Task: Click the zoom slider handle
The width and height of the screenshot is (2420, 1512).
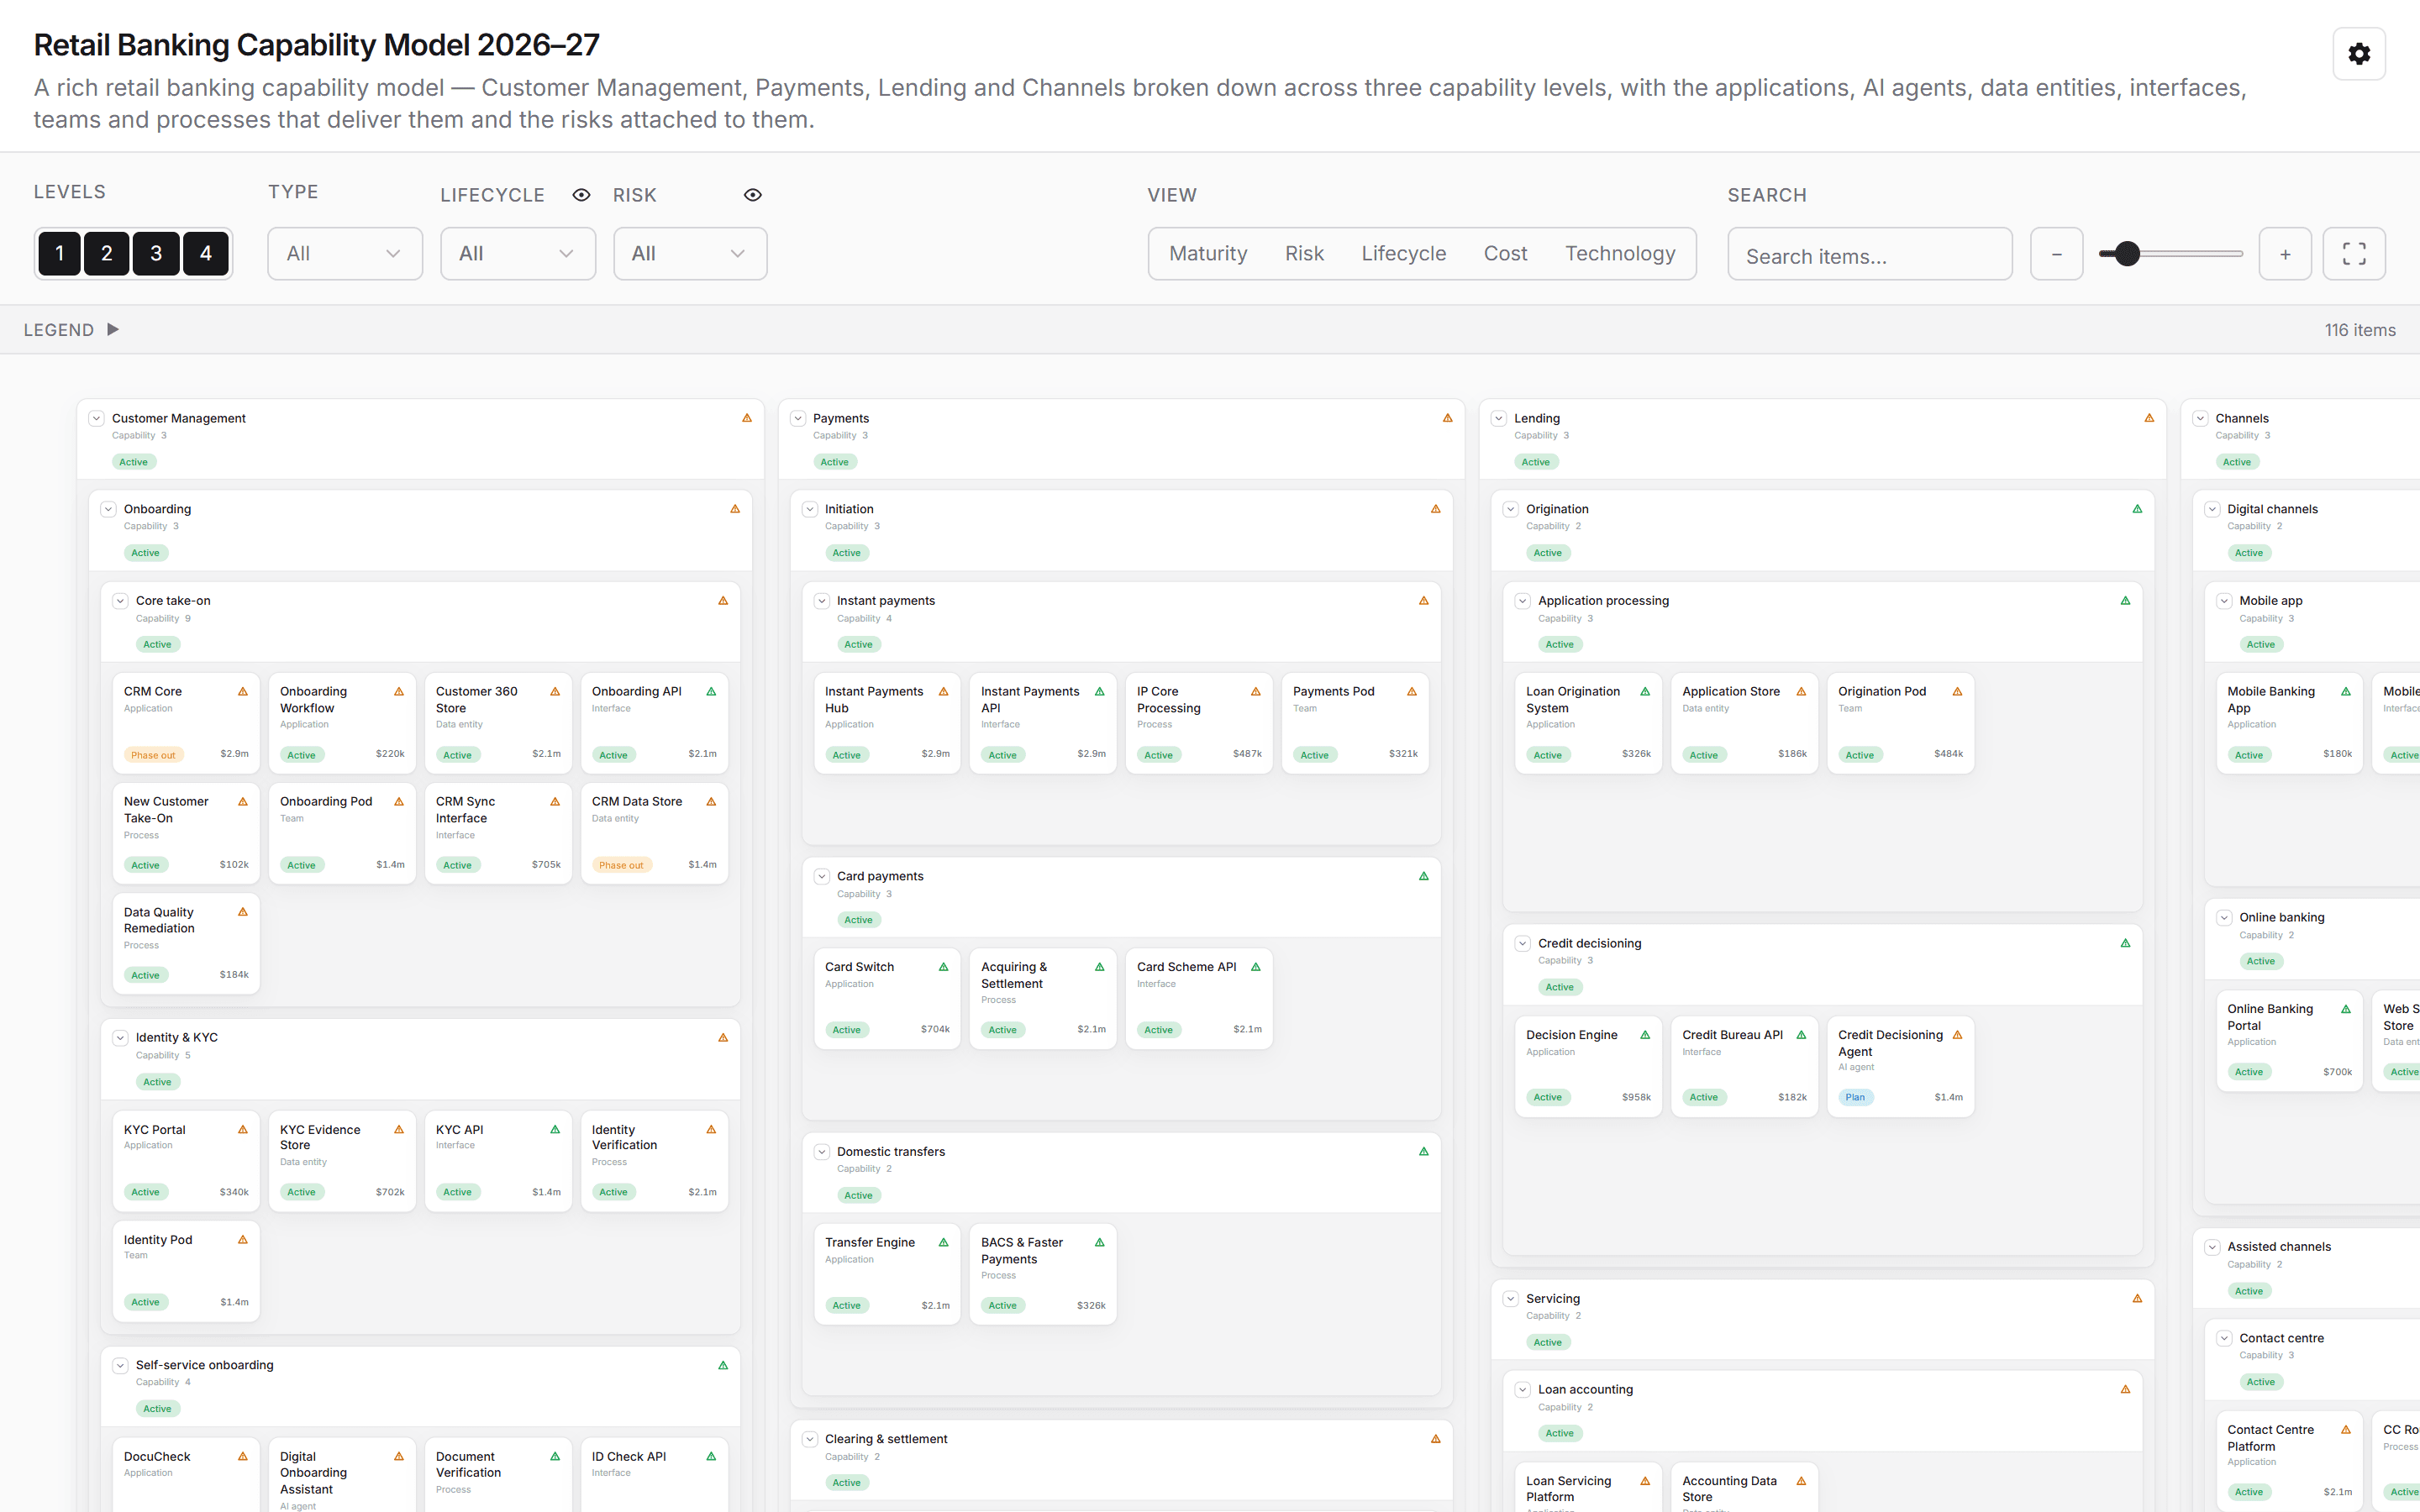Action: [2127, 254]
